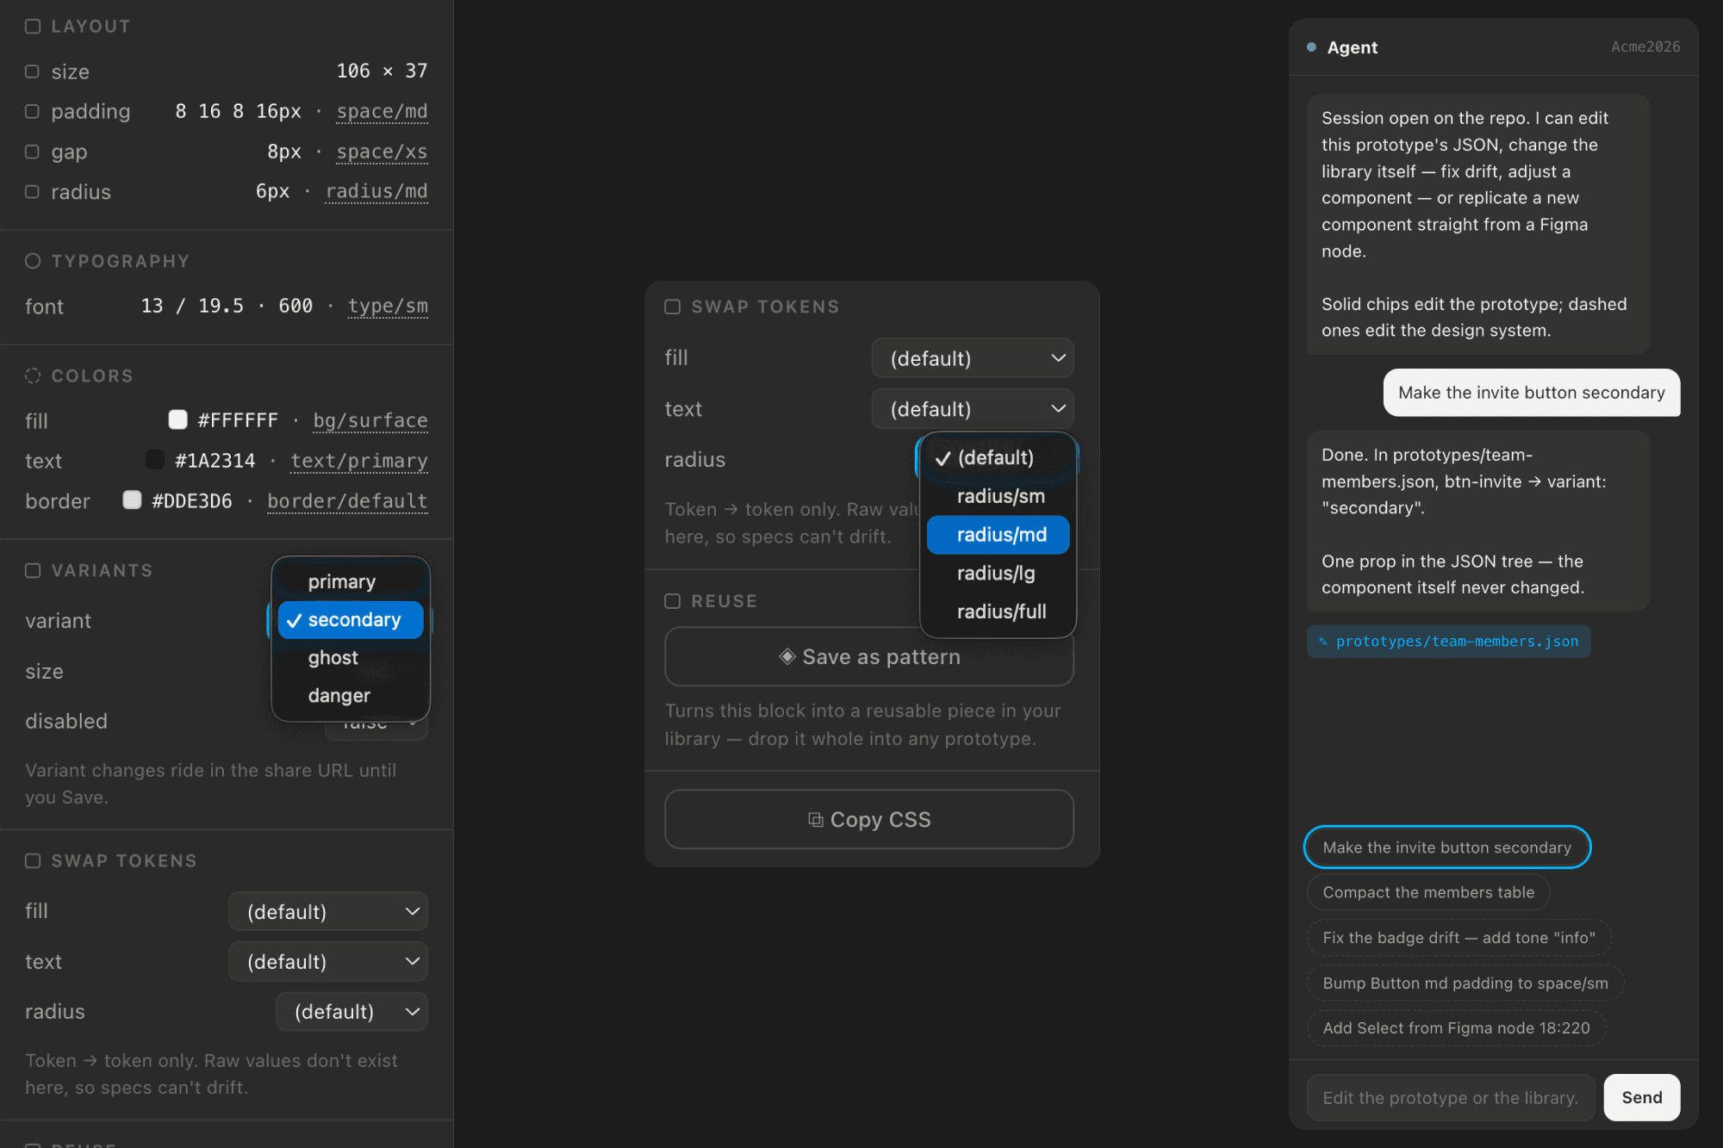Click the Add Select from Figma node chip
The image size is (1723, 1148).
(1456, 1027)
